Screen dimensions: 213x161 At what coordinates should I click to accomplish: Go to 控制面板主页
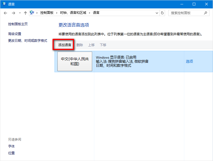pos(18,24)
